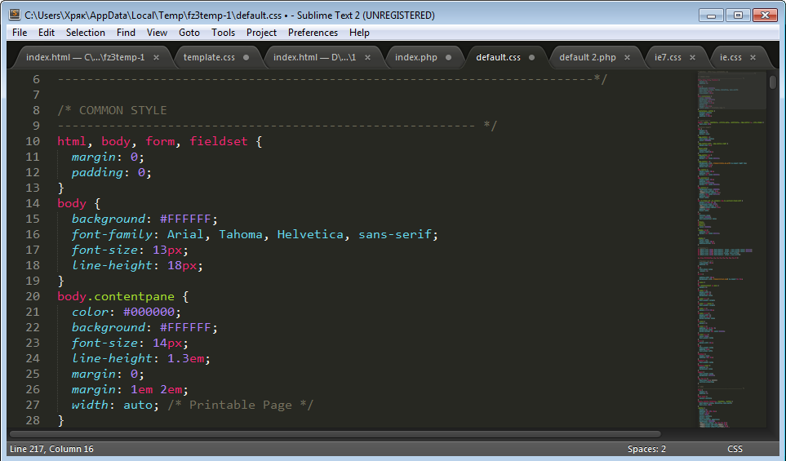786x461 pixels.
Task: Close the ie.css tab
Action: click(x=753, y=57)
